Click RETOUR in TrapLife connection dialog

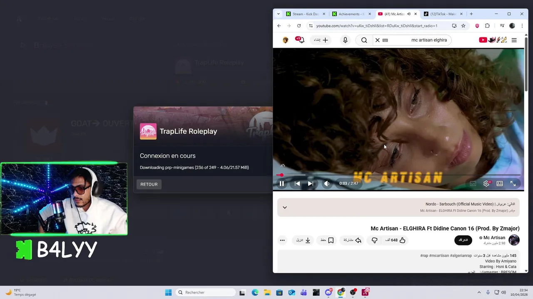[x=149, y=184]
